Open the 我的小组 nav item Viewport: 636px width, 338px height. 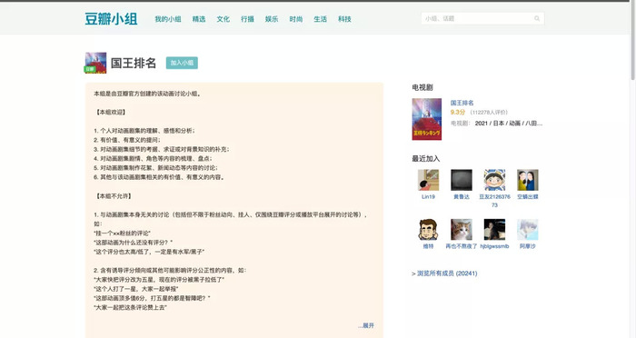168,19
